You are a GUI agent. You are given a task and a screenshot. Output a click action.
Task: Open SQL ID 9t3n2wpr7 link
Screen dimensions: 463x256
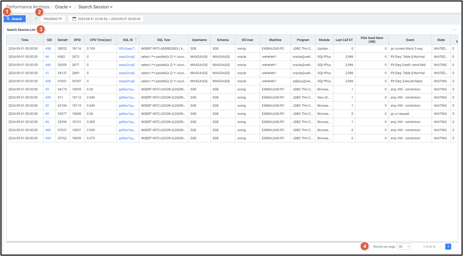(127, 48)
